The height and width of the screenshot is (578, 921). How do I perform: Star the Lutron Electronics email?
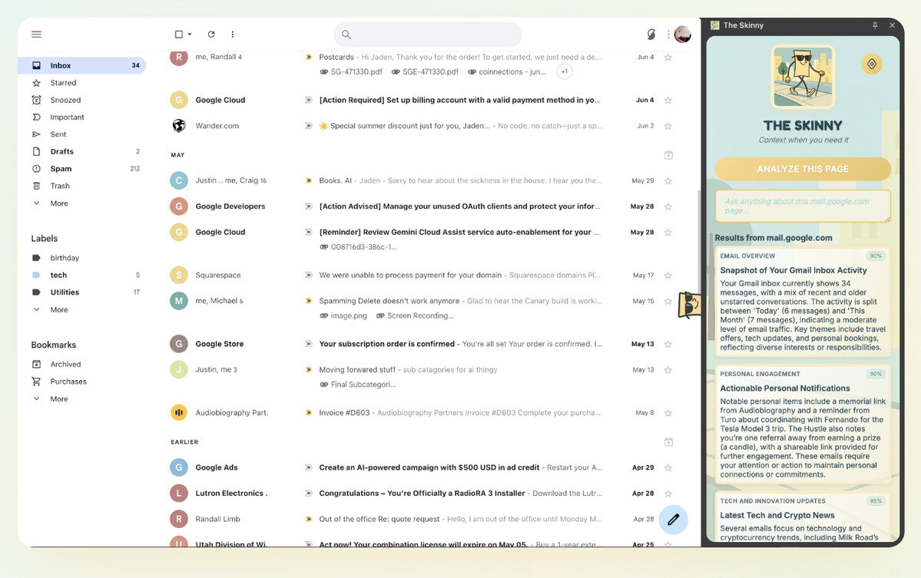(668, 493)
